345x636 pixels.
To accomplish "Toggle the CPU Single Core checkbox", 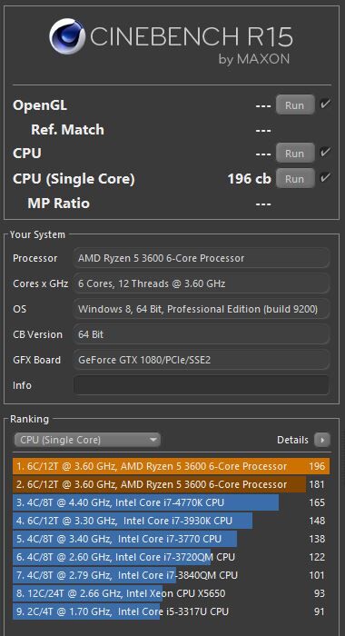I will (325, 178).
